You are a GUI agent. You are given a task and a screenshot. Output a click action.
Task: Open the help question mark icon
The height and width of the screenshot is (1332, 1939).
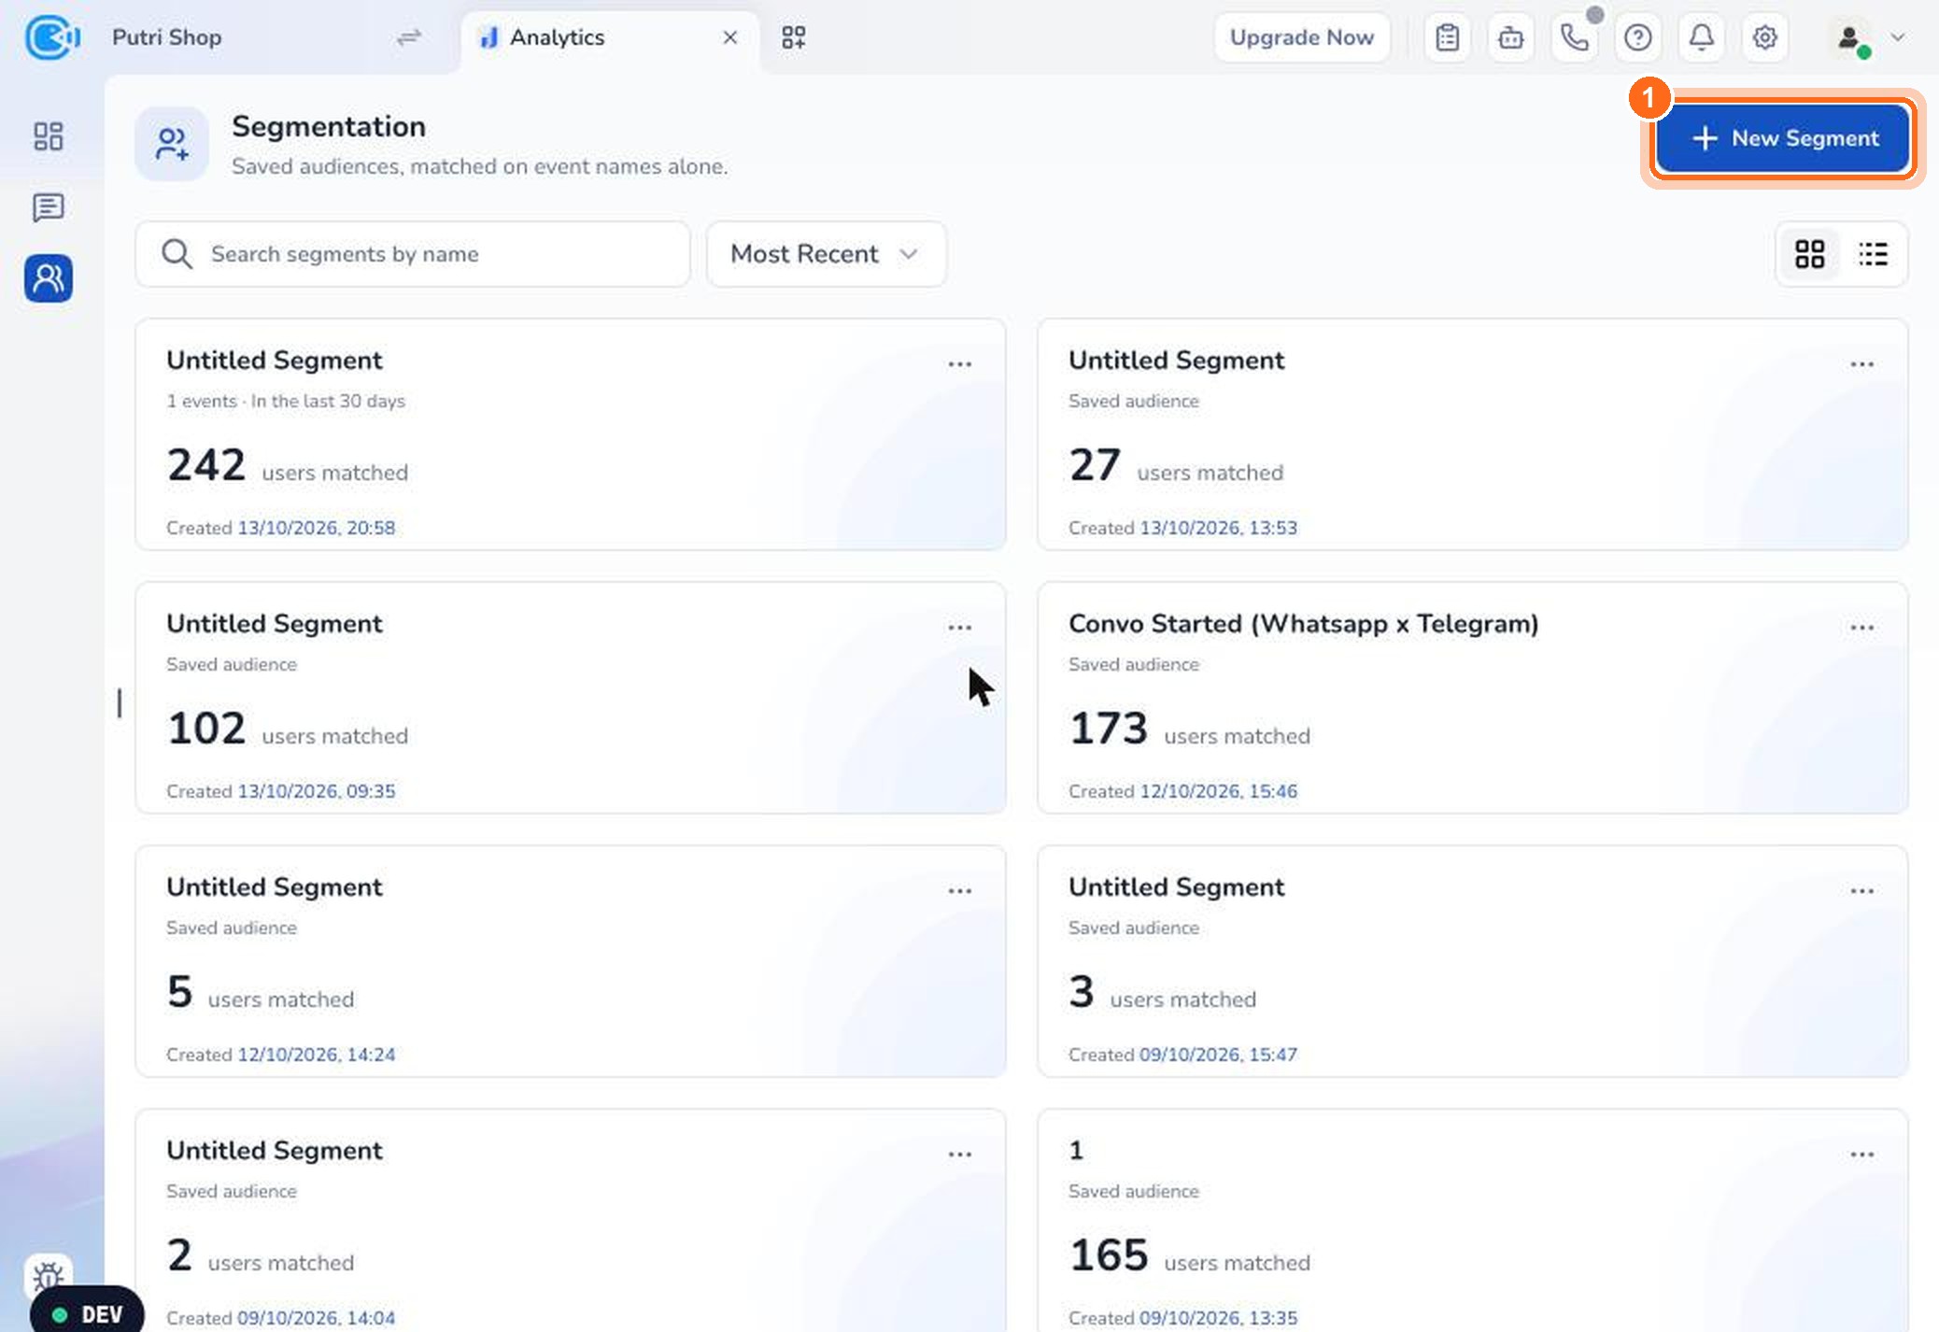[x=1638, y=37]
